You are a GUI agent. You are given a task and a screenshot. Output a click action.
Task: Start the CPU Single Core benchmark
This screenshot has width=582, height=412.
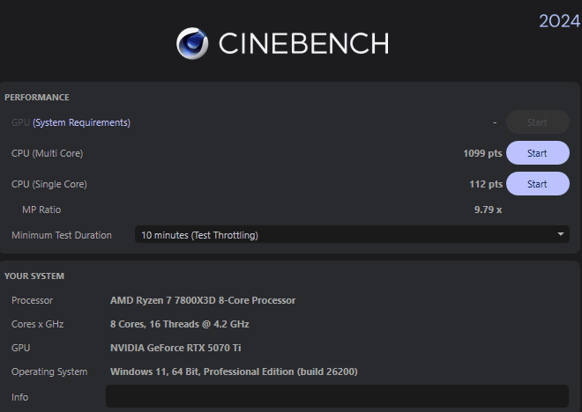(537, 184)
